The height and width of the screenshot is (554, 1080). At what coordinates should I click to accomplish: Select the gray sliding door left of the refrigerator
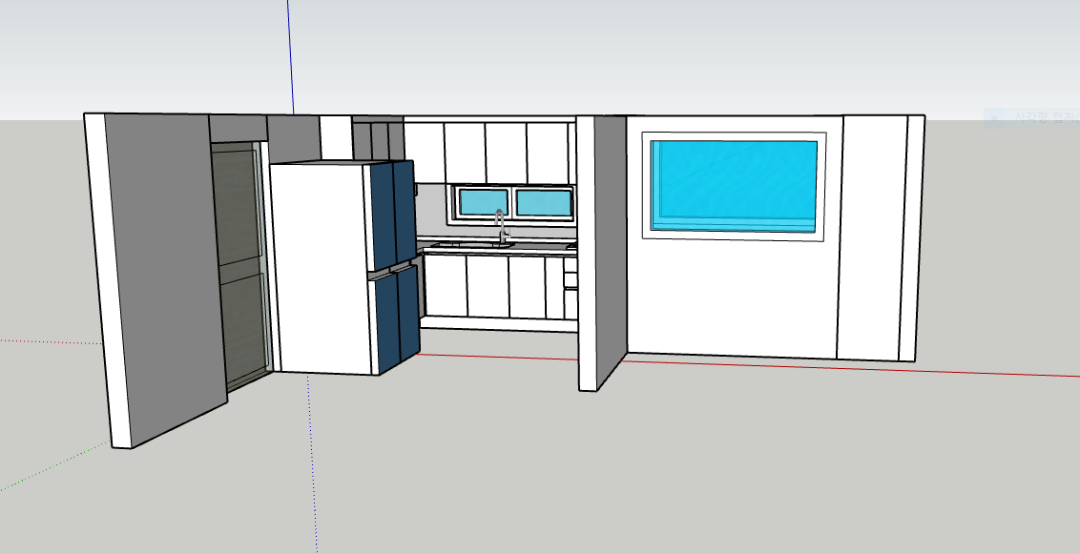coord(239,265)
